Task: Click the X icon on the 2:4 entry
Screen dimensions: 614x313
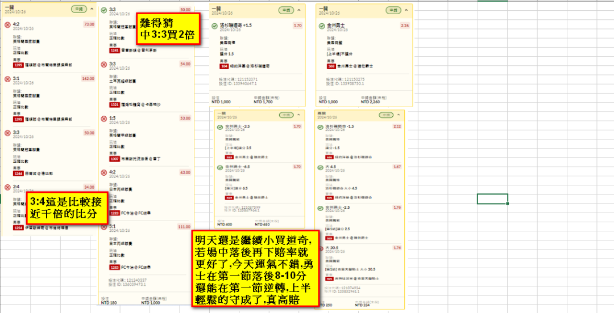Action: [x=7, y=188]
